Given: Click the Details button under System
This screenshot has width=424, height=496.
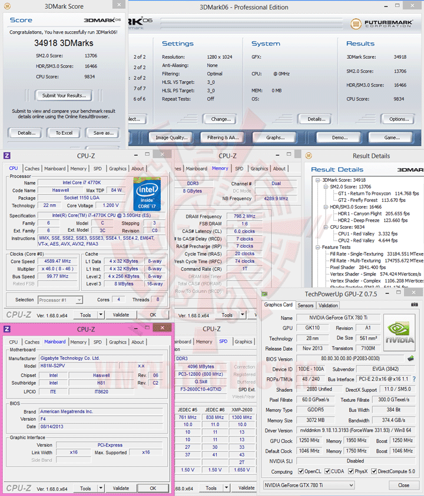Looking at the screenshot, I should point(316,119).
